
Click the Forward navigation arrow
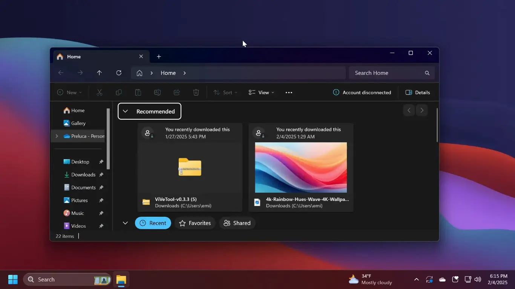click(80, 73)
